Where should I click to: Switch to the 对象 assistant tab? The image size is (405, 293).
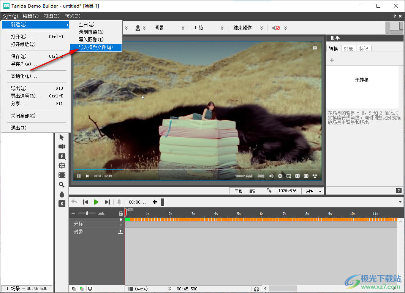pos(348,49)
